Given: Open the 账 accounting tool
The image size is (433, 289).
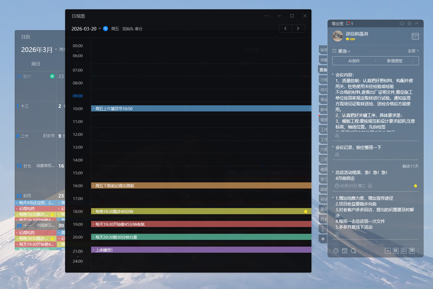Looking at the screenshot, I should click(x=396, y=251).
